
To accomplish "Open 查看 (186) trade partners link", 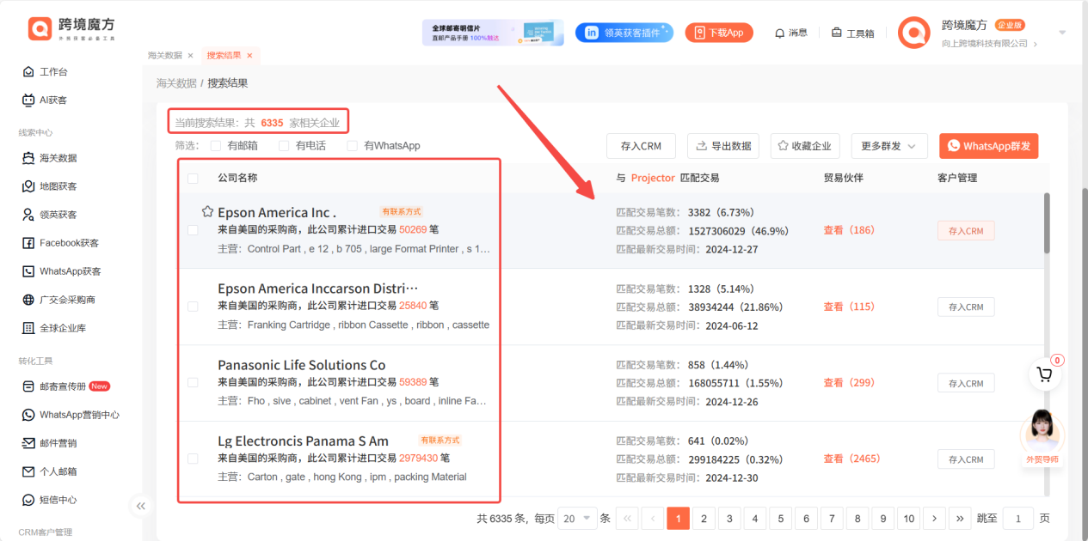I will coord(849,230).
